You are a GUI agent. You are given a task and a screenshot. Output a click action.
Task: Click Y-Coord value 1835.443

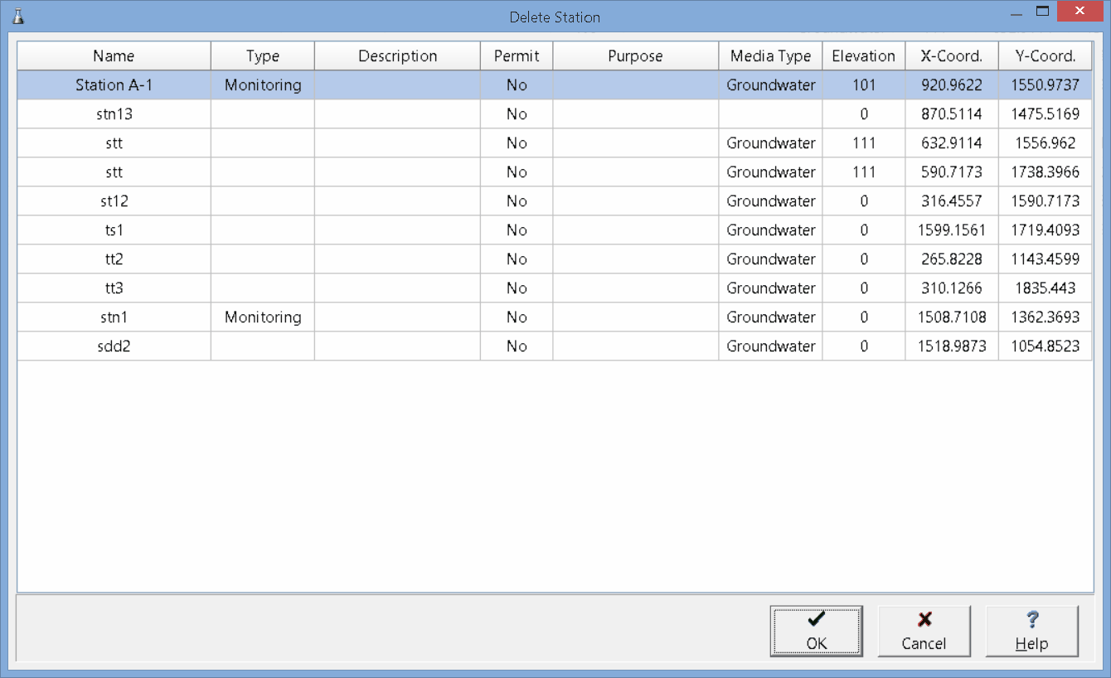(1046, 288)
